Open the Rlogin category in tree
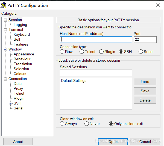Image resolution: width=164 pixels, height=146 pixels. coord(19,98)
